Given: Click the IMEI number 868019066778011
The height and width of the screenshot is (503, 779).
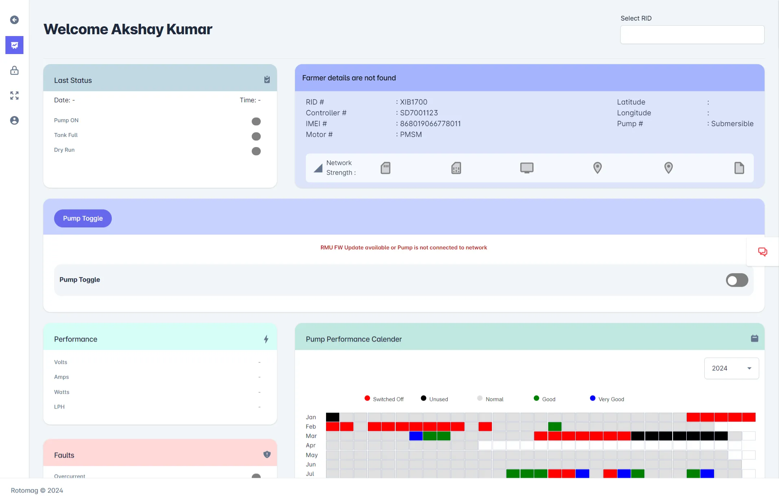Looking at the screenshot, I should click(x=430, y=124).
